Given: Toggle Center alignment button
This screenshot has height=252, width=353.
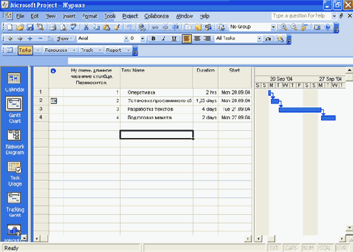Looking at the screenshot, I should tap(197, 38).
